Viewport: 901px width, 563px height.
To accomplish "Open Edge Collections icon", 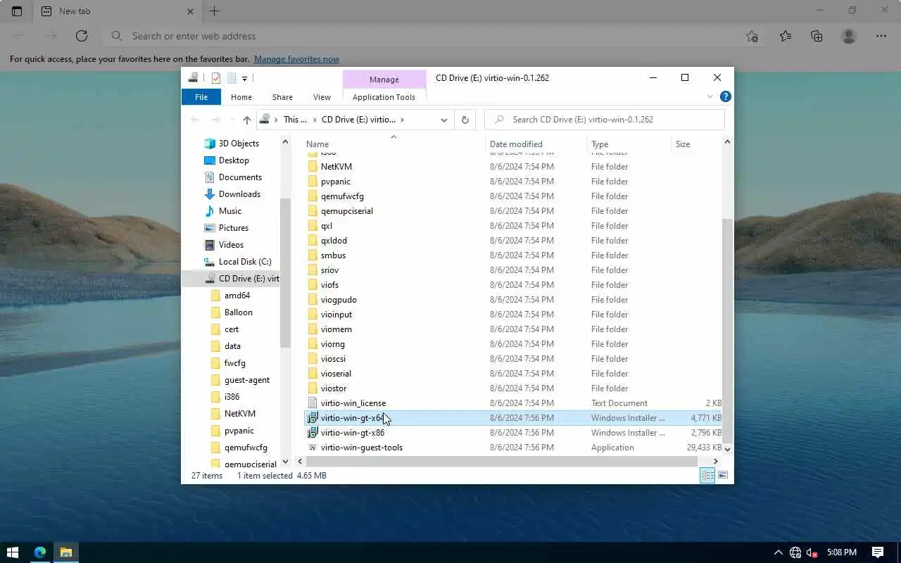I will 817,36.
